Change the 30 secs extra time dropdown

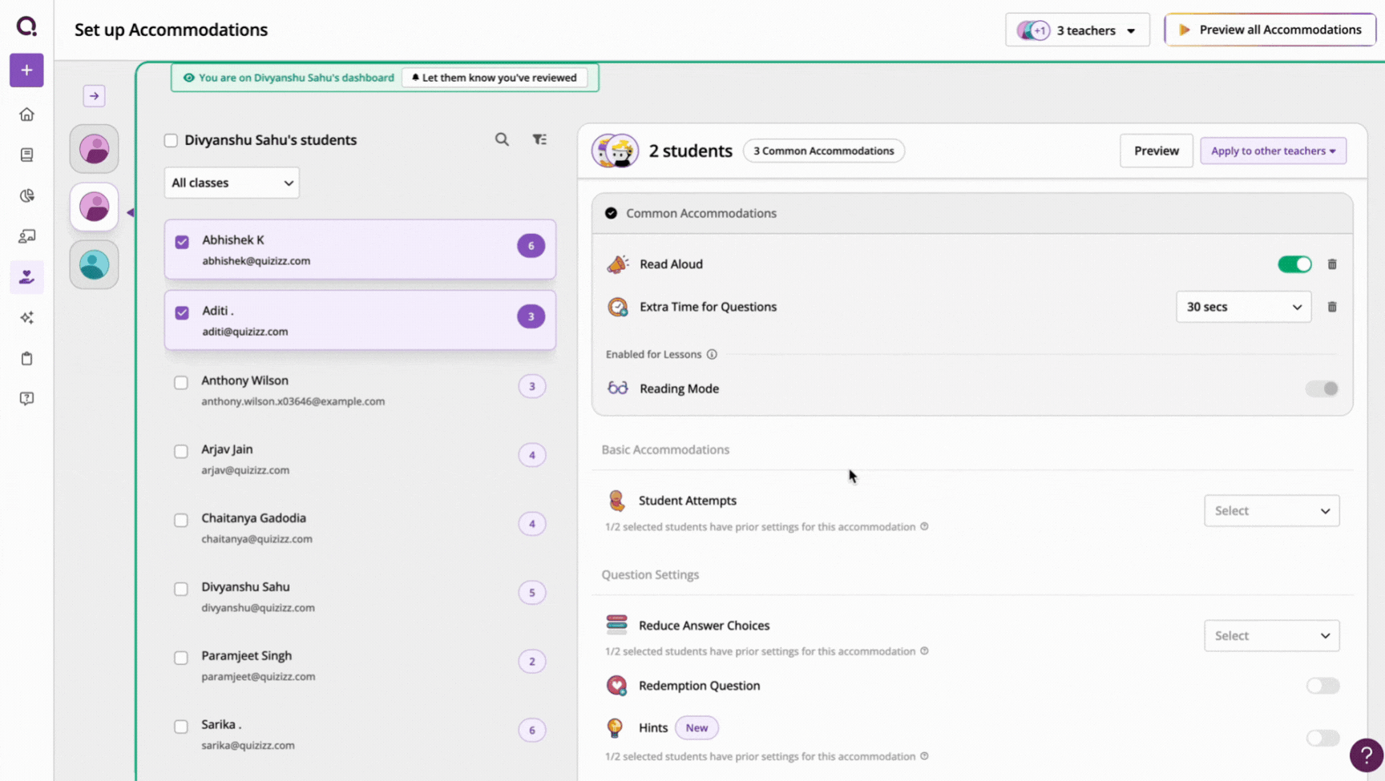coord(1243,307)
